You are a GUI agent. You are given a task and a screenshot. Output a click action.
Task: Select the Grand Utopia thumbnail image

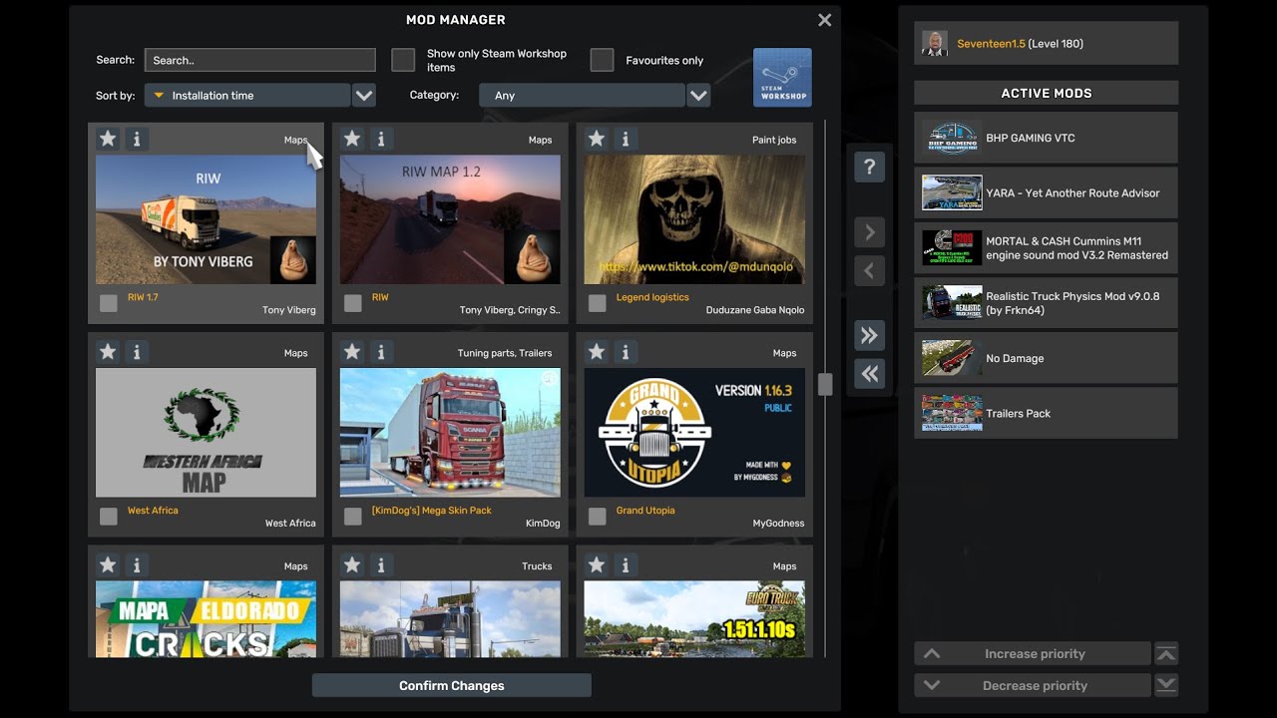point(694,433)
